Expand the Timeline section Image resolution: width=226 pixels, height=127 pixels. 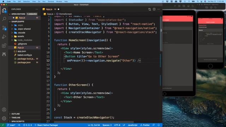[x=16, y=117]
